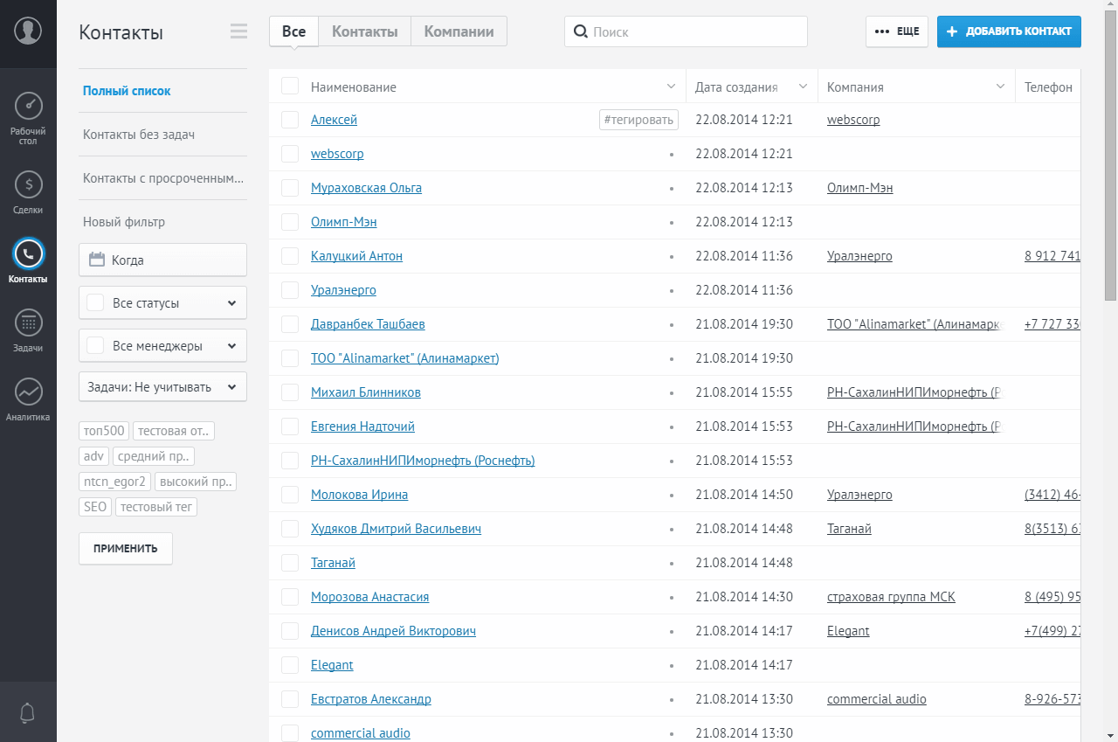This screenshot has height=742, width=1118.
Task: Check the checkbox for Мураховская Ольга row
Action: point(290,188)
